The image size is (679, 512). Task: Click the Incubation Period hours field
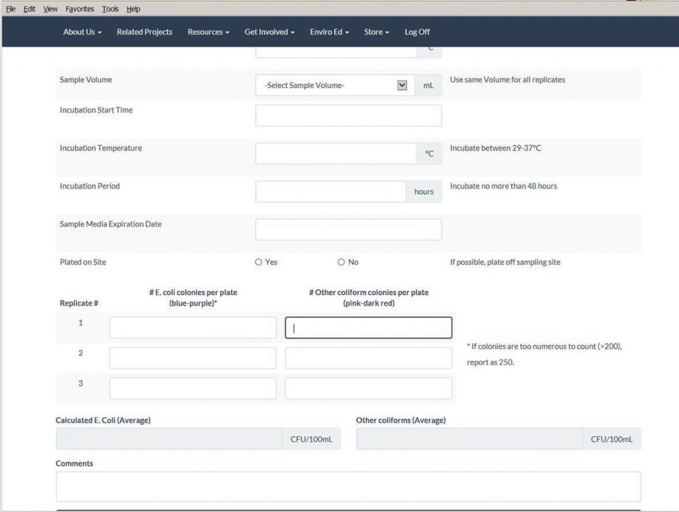330,192
